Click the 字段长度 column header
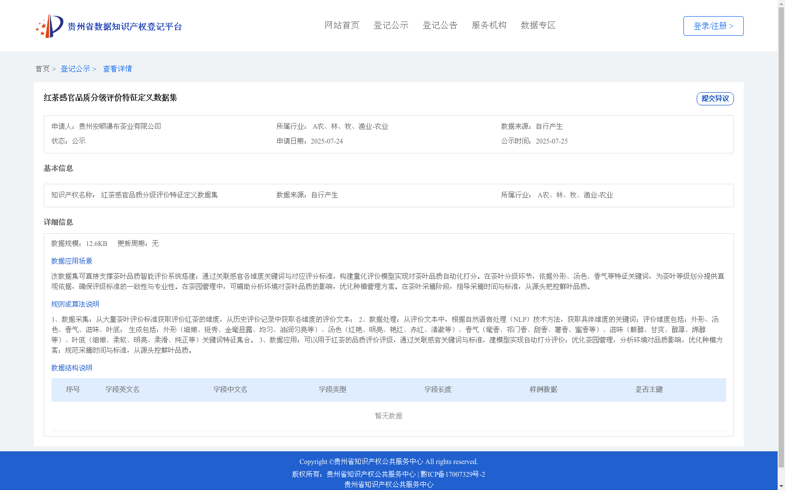This screenshot has width=785, height=490. (438, 390)
